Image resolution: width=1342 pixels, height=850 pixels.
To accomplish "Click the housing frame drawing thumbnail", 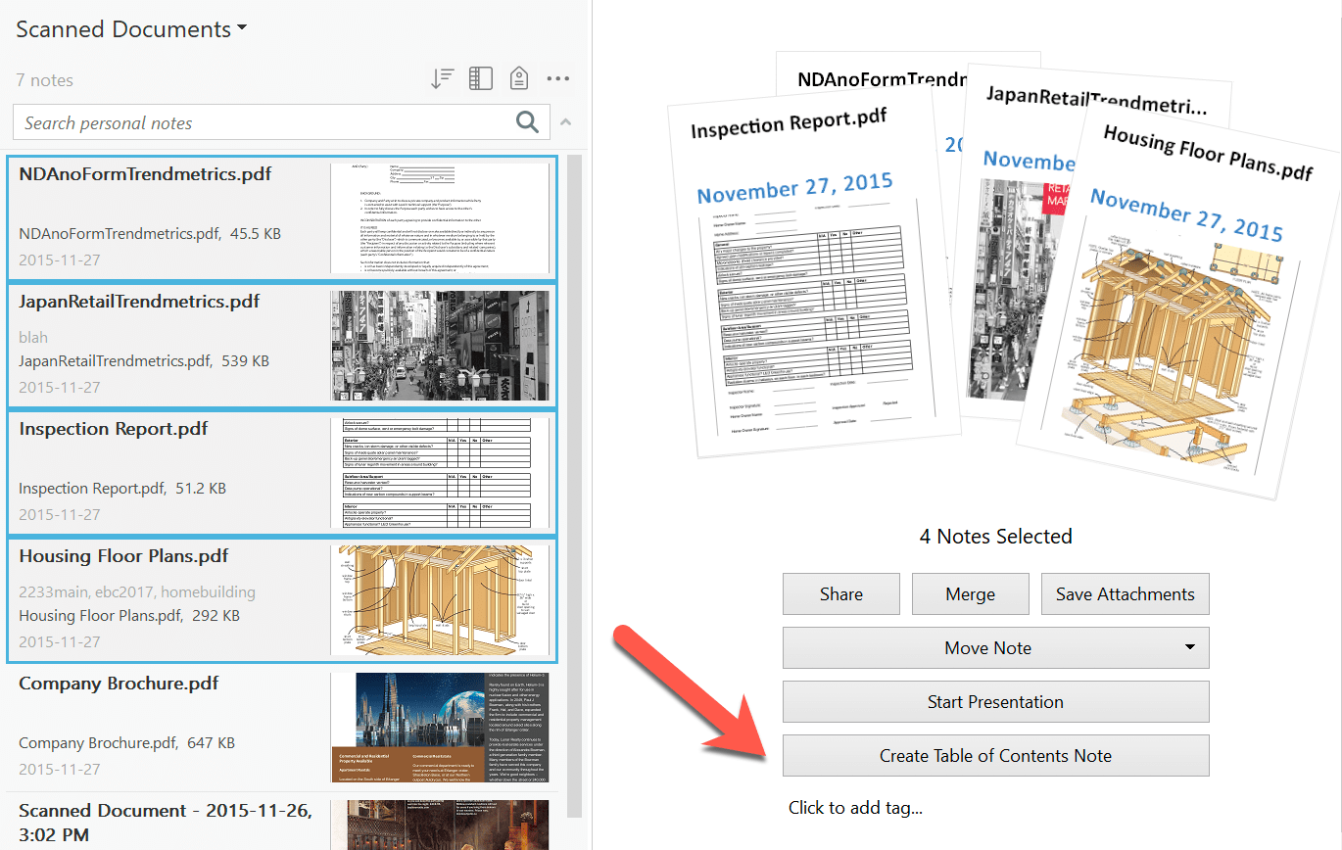I will coord(440,600).
